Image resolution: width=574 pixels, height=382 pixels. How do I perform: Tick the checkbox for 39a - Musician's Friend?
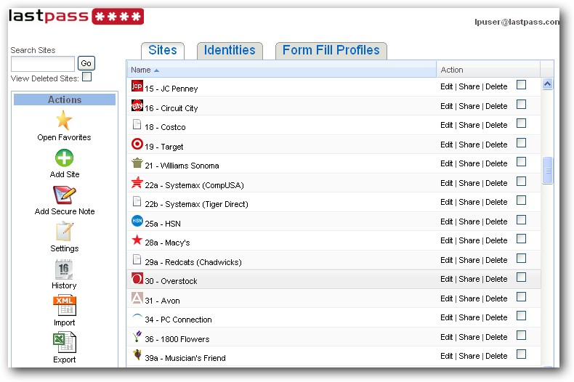521,354
